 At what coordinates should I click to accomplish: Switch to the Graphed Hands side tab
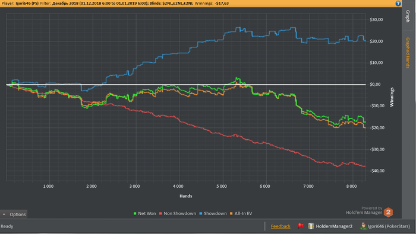(408, 53)
